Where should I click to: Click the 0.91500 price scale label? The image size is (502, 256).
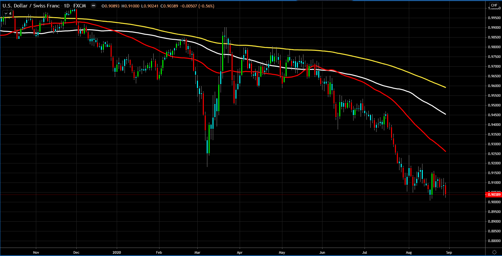point(495,173)
